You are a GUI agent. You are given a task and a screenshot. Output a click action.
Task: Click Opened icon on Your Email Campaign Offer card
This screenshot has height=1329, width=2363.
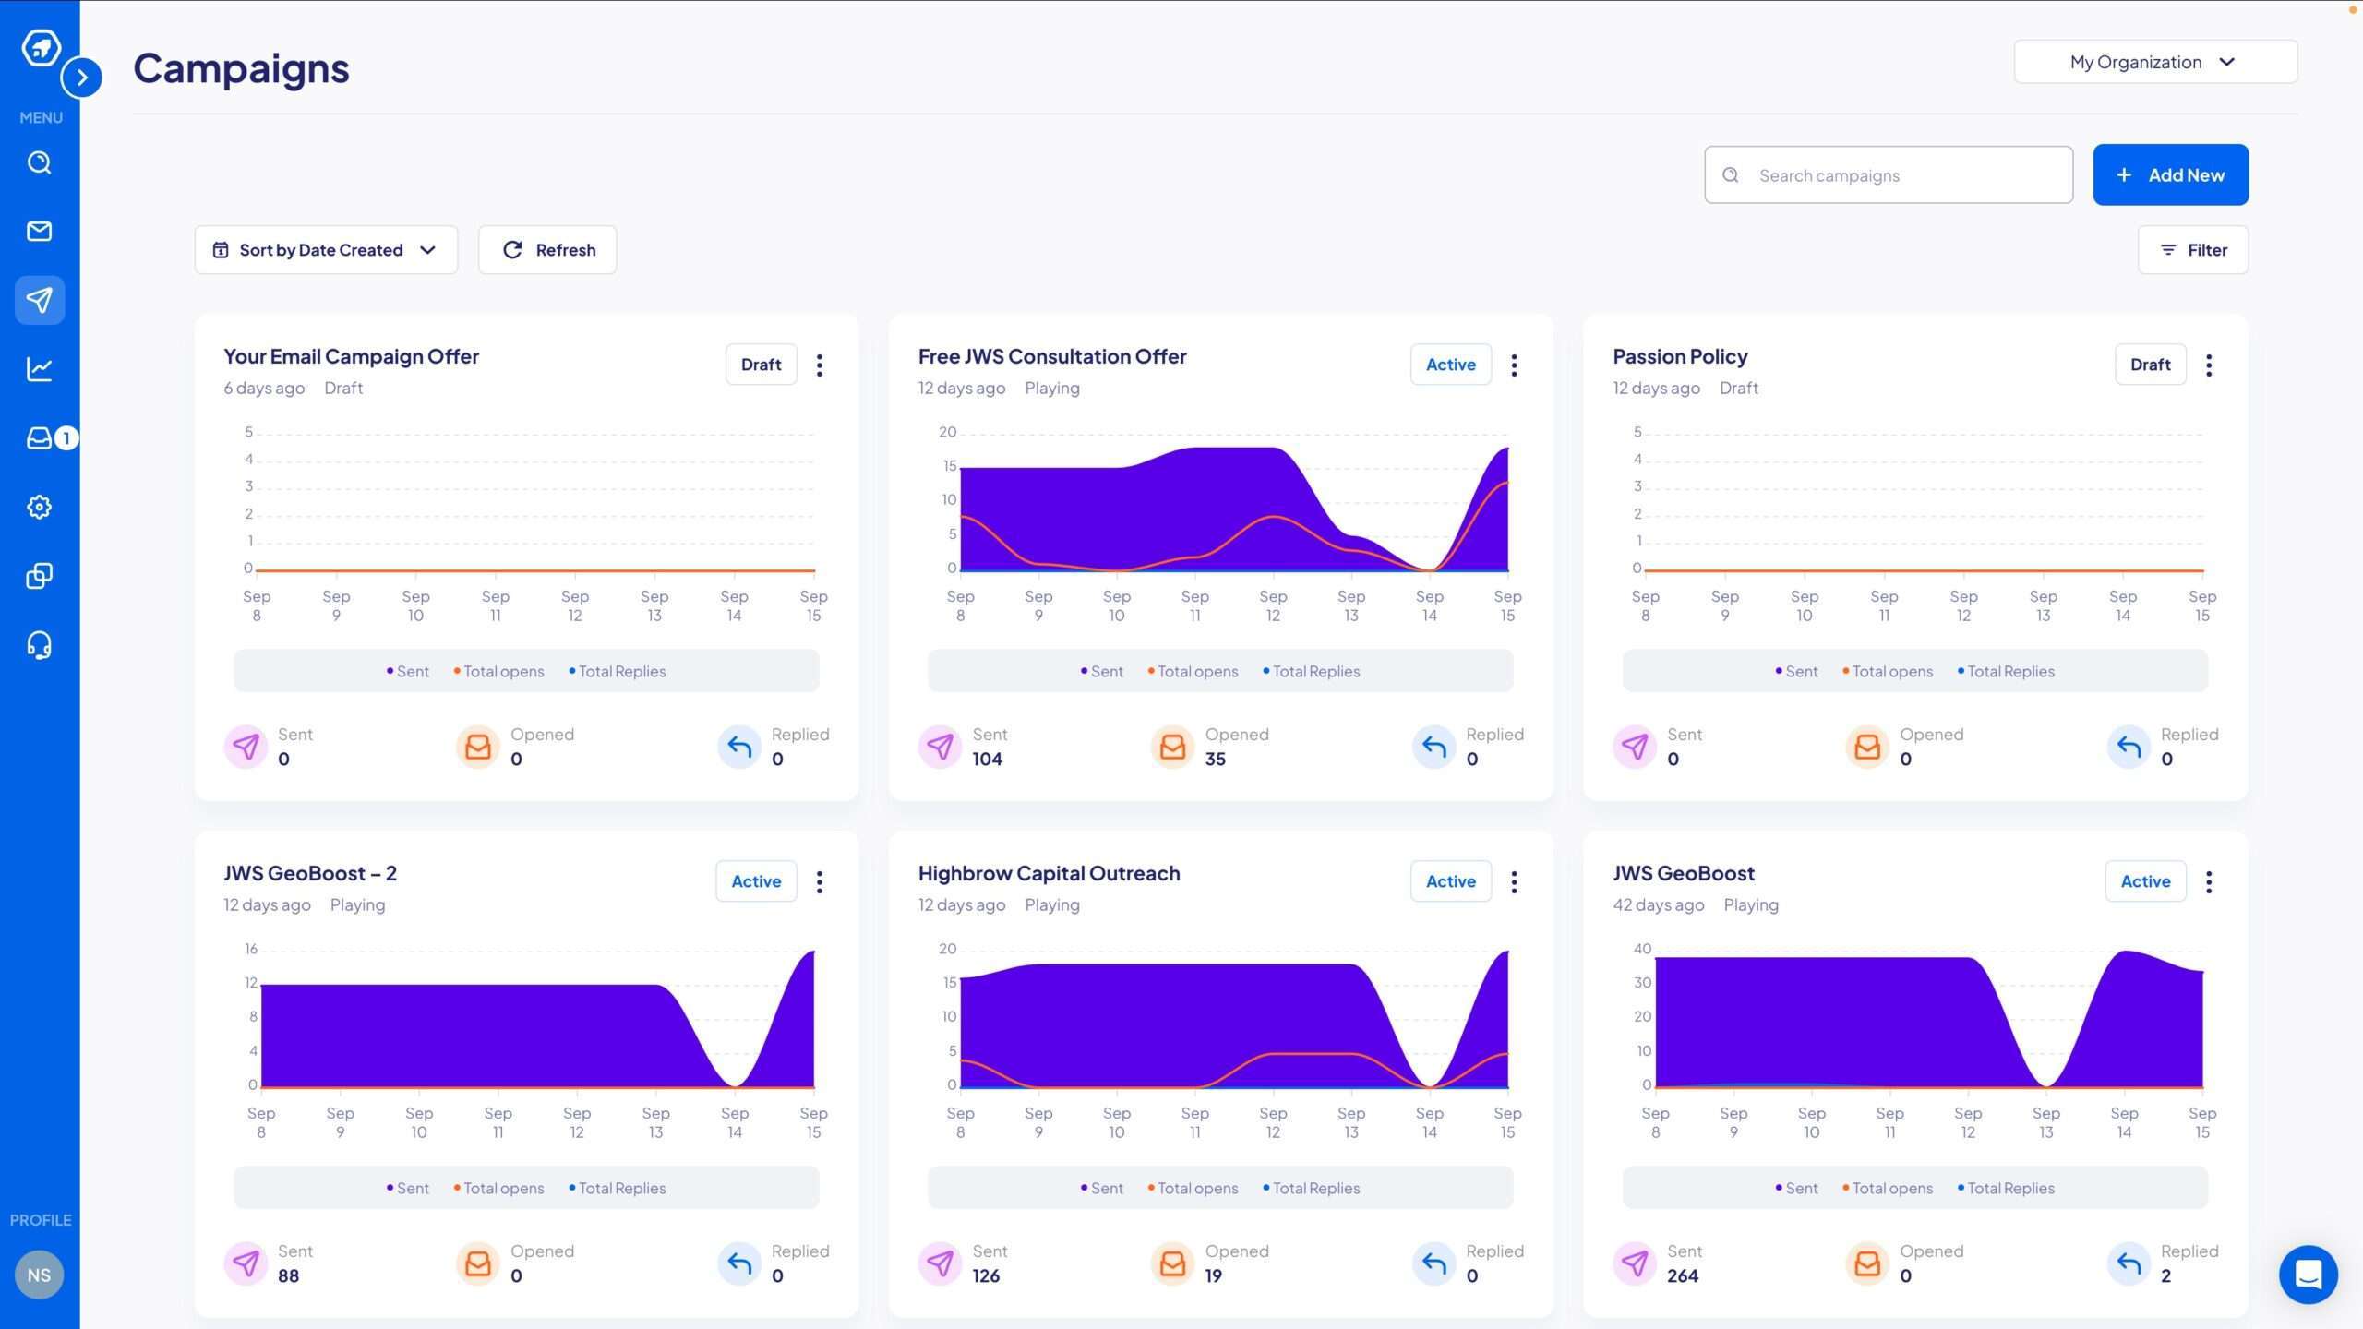[x=478, y=746]
